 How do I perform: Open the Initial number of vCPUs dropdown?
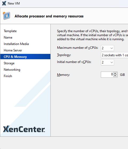107,62
